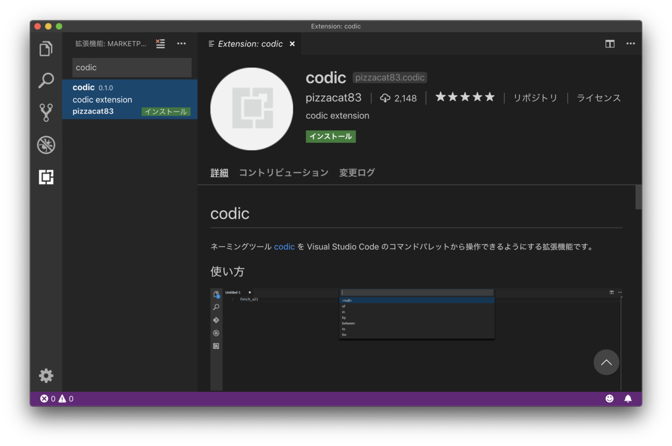672x446 pixels.
Task: Open the ライセンス link
Action: (599, 98)
